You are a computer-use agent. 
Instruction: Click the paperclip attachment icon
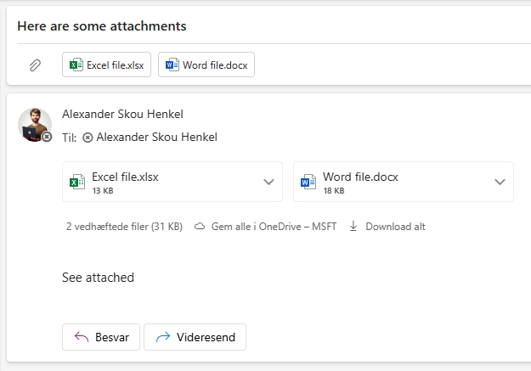[x=35, y=65]
